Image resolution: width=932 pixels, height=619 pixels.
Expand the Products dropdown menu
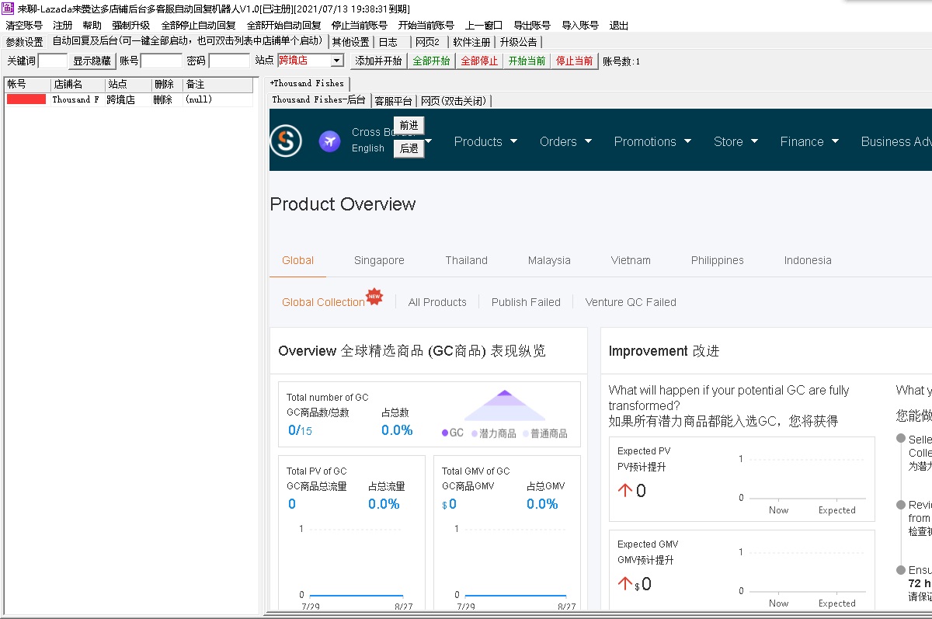485,141
